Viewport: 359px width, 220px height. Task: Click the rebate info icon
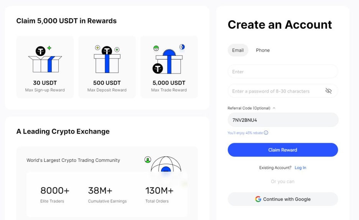266,133
